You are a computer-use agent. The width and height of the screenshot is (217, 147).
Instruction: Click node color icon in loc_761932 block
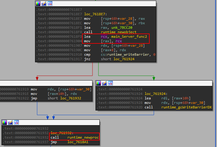[4, 122]
